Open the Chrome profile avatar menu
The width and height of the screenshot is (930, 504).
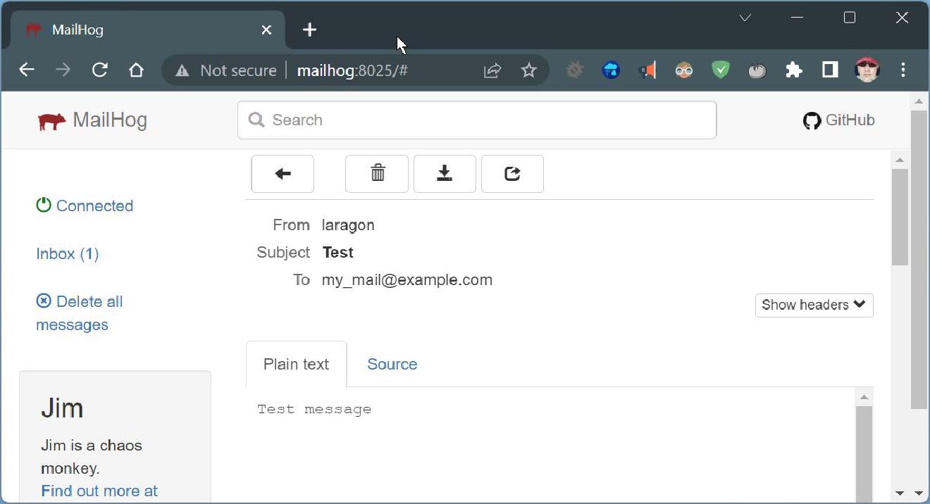[867, 70]
